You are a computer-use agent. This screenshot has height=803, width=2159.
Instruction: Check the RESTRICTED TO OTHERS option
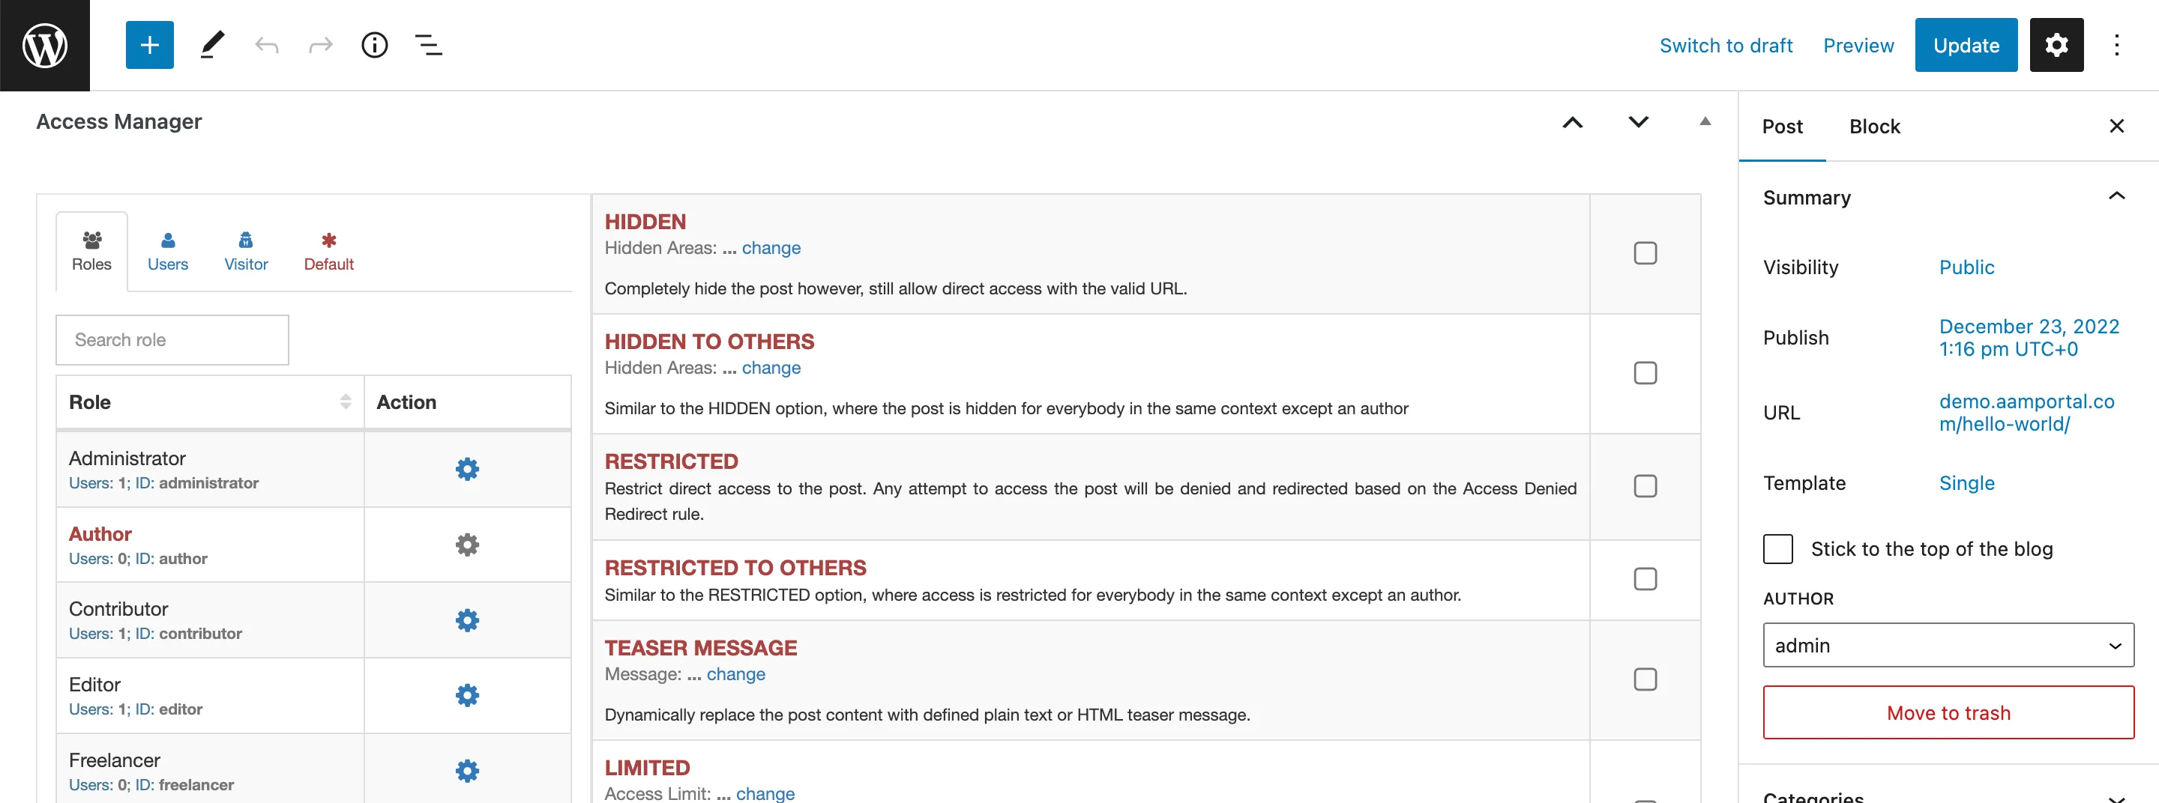tap(1645, 580)
